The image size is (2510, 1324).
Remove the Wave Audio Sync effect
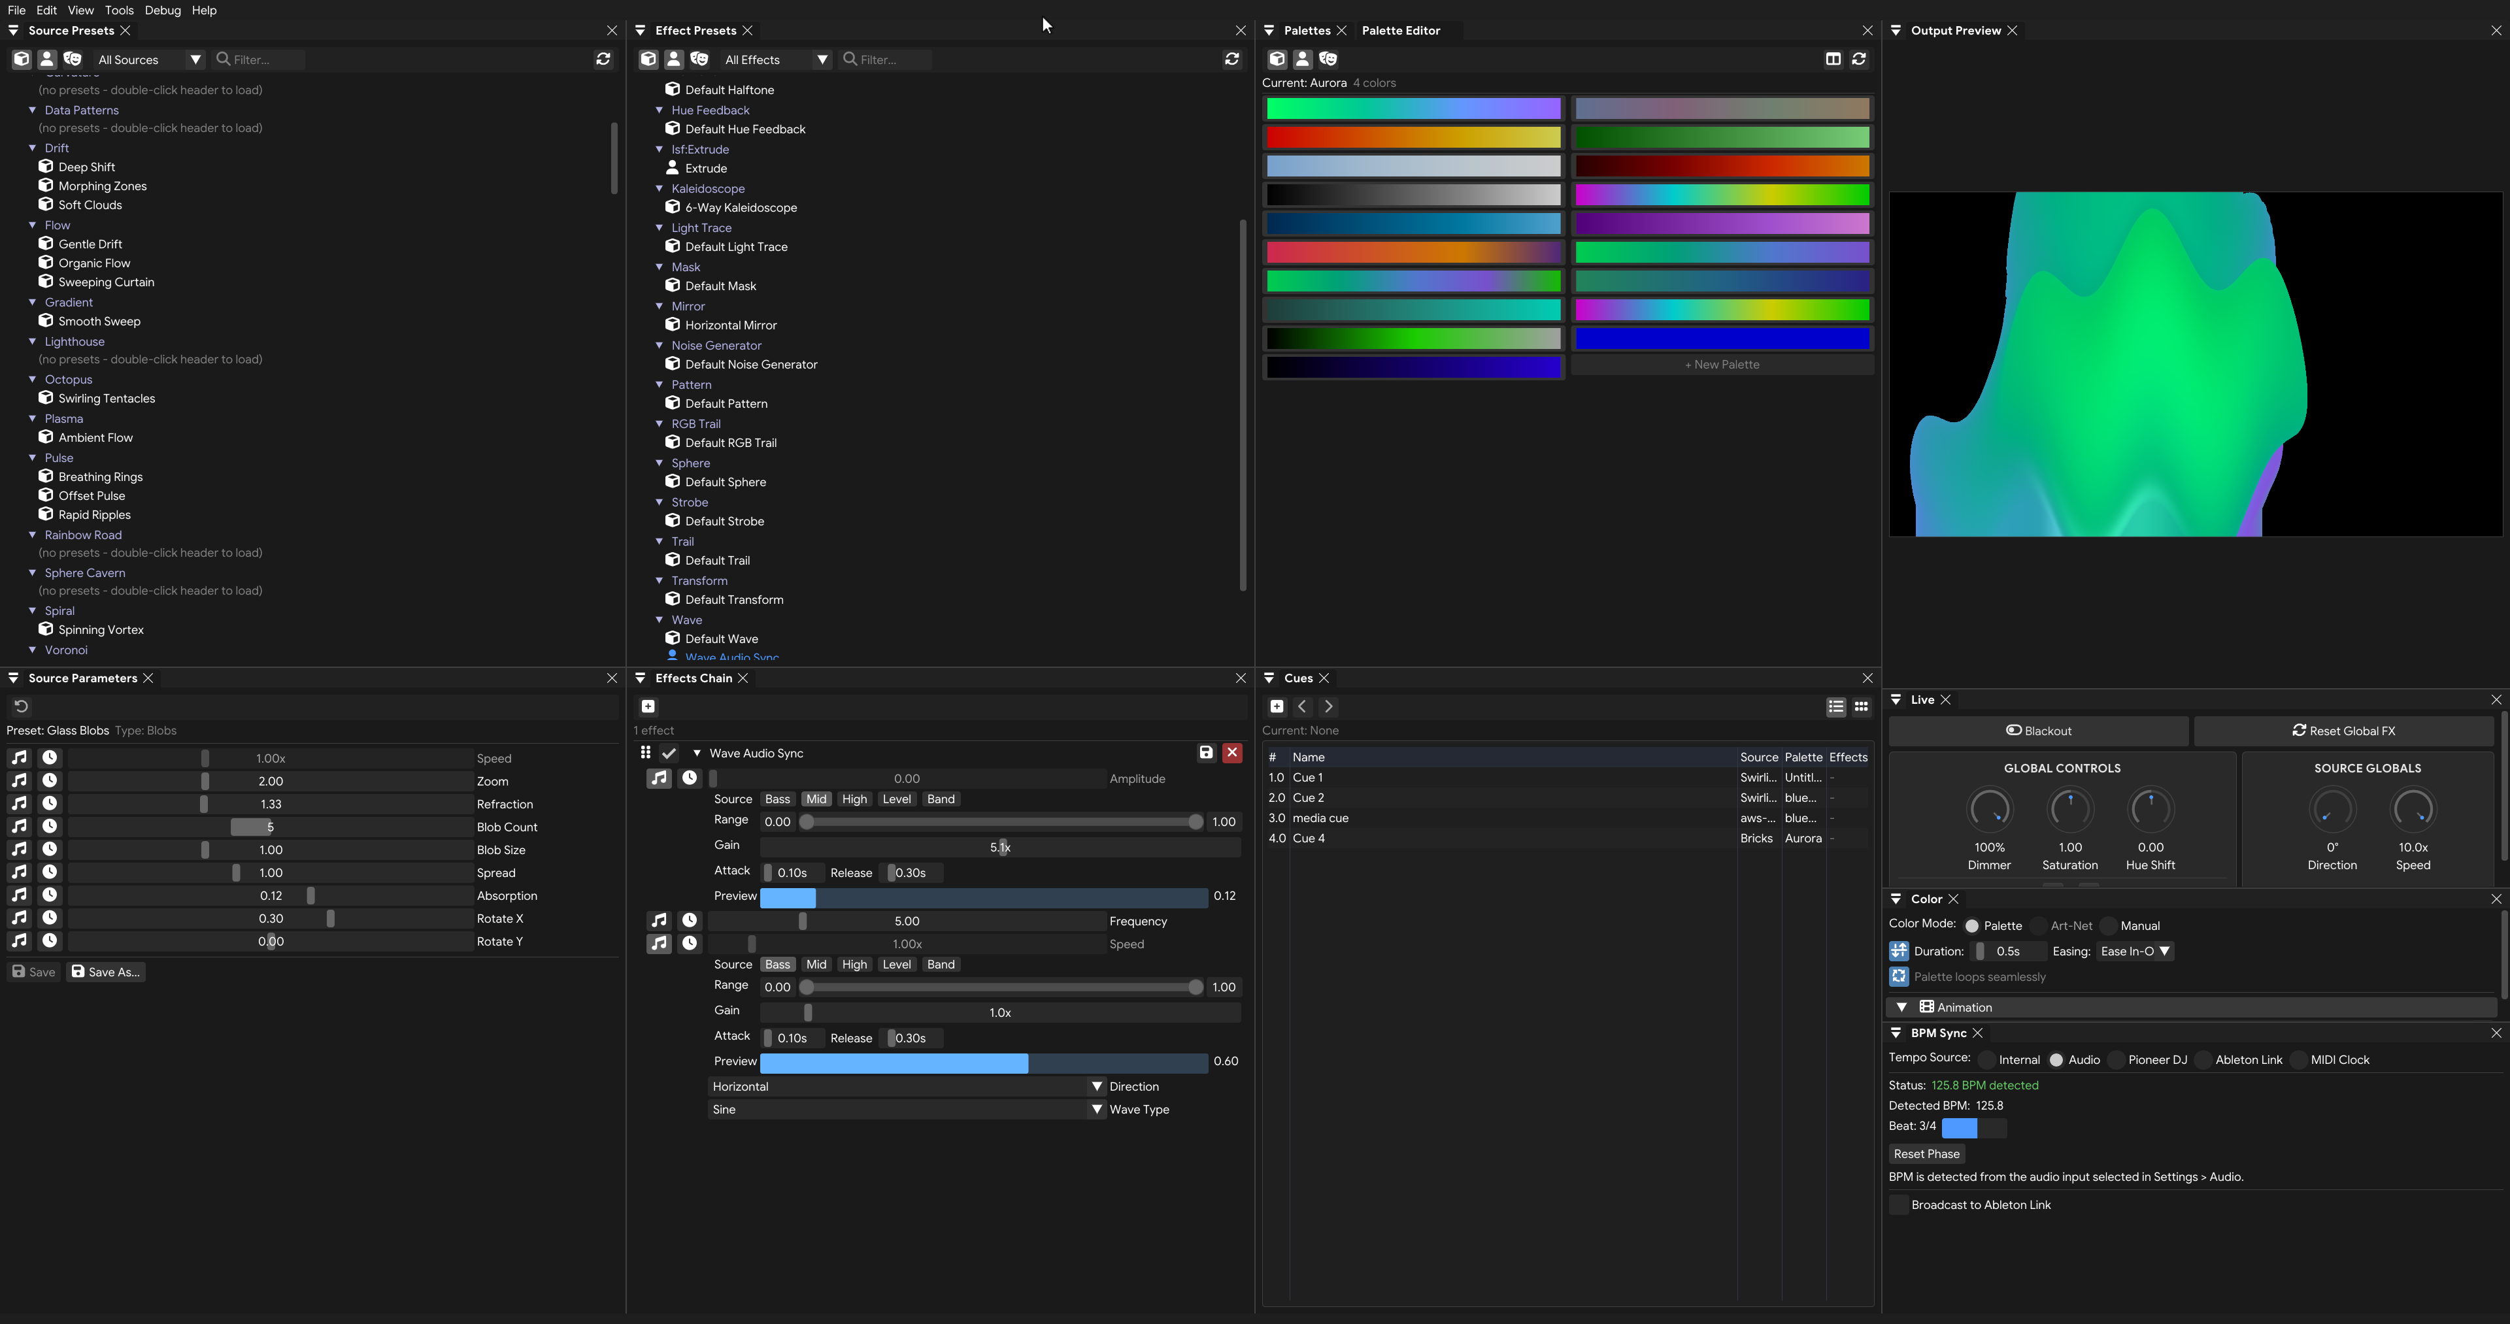point(1233,752)
